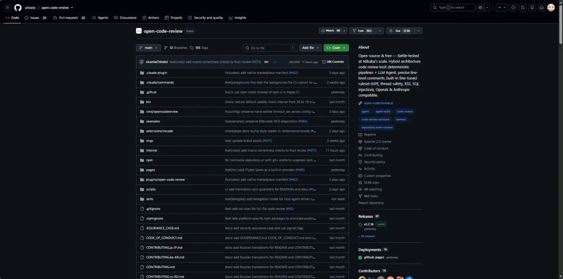Visit the open-codereview.ai website link

378,103
